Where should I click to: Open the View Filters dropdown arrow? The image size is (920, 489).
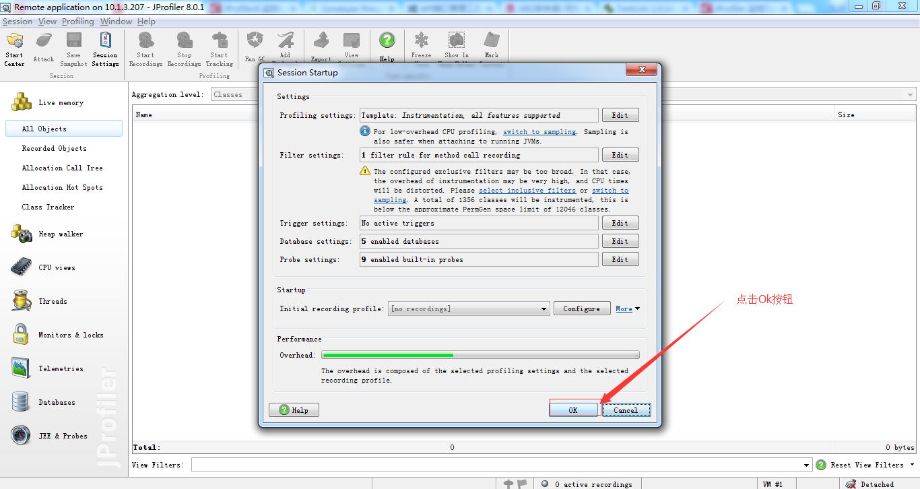pos(807,465)
